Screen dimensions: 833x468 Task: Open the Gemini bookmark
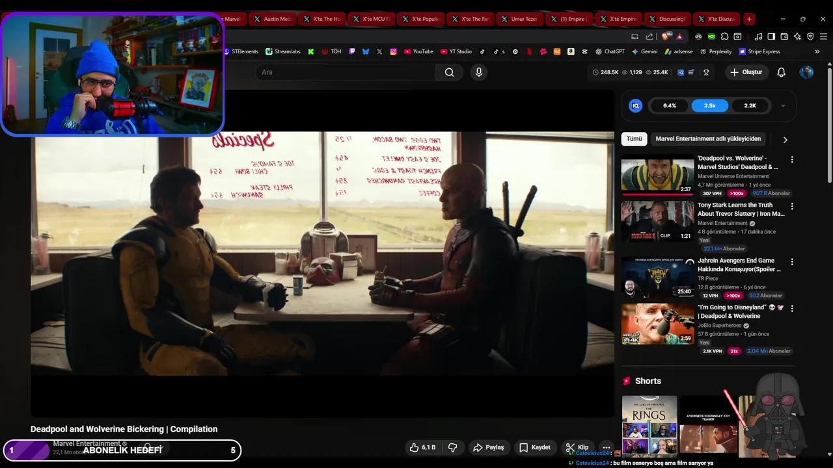[x=644, y=51]
